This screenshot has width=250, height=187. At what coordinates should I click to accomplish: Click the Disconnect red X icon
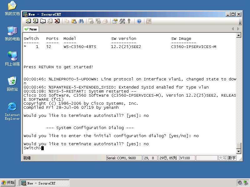pos(57,21)
